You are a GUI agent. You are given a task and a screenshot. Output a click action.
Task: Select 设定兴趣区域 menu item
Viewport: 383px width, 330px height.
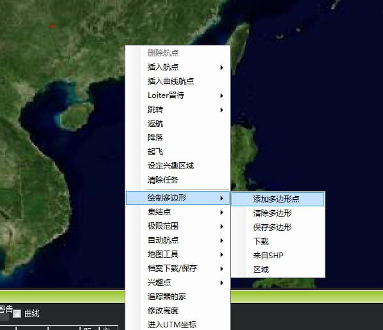click(178, 166)
